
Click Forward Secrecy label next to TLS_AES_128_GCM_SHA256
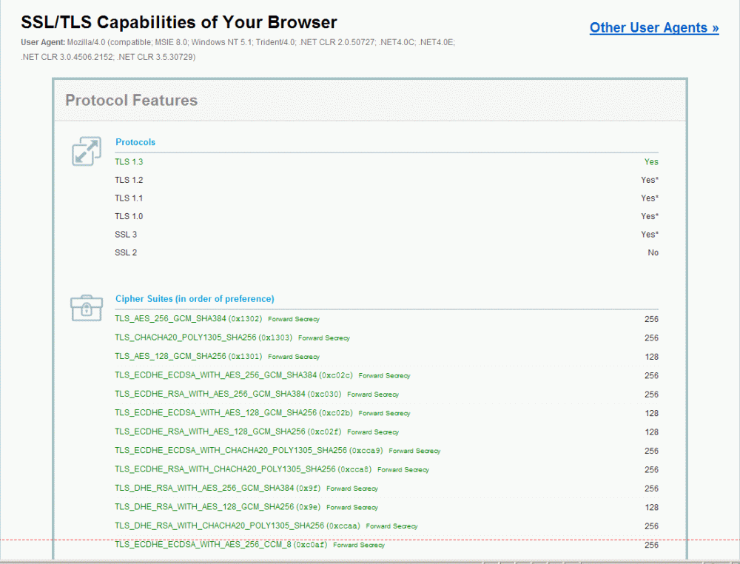pos(294,357)
